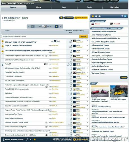Screen dimensions: 129x142
Task: Jump to the first page of threads
Action: 29,26
